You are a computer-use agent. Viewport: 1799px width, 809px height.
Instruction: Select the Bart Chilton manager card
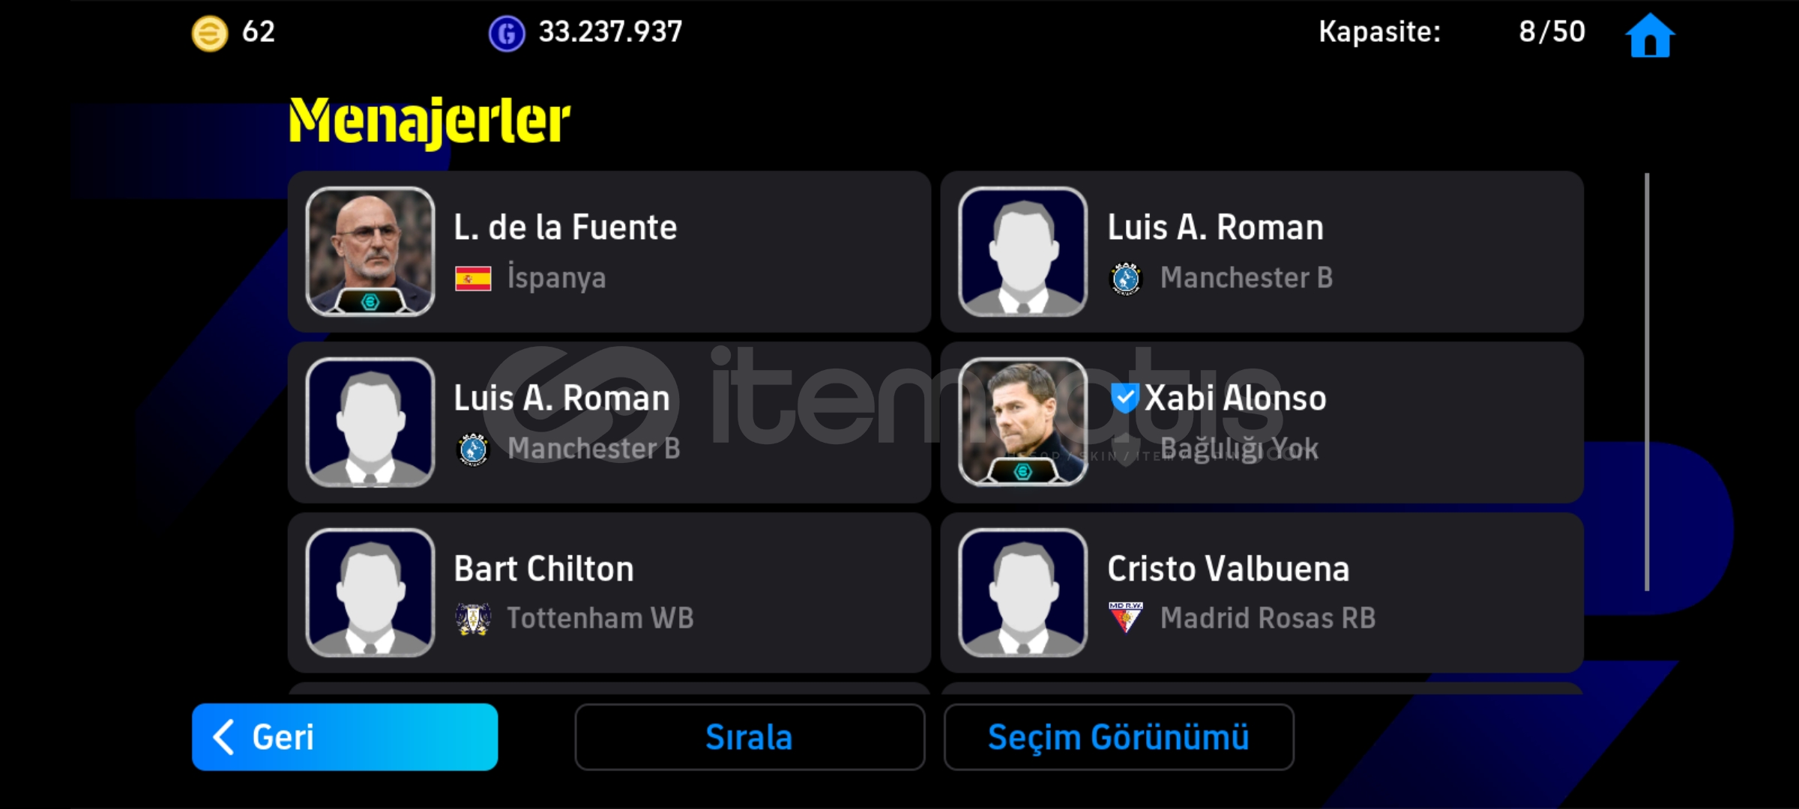click(609, 593)
